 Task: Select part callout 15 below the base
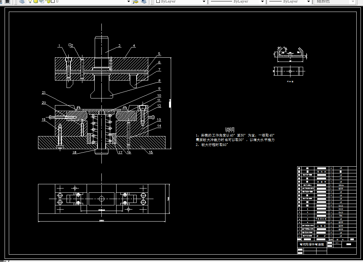(151, 152)
